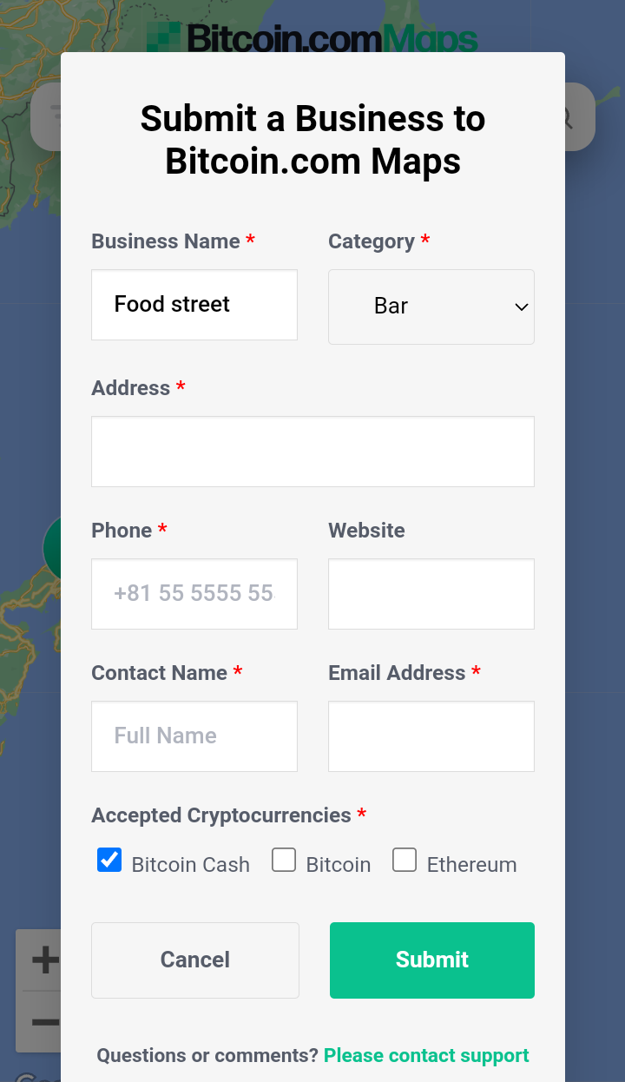Zoom out the map with minus icon
This screenshot has width=625, height=1082.
tap(39, 1021)
